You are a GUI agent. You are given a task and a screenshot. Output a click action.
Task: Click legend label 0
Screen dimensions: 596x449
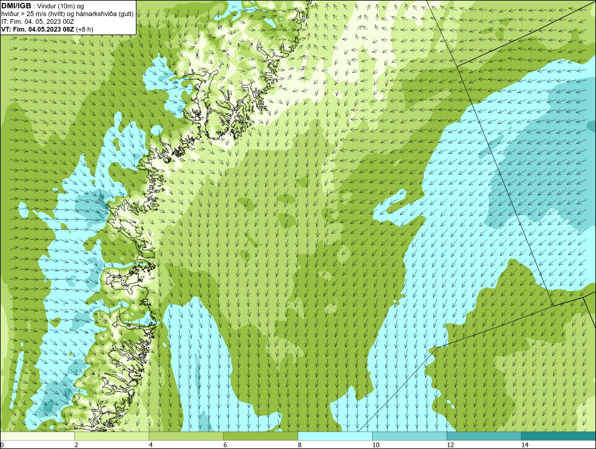pos(2,445)
